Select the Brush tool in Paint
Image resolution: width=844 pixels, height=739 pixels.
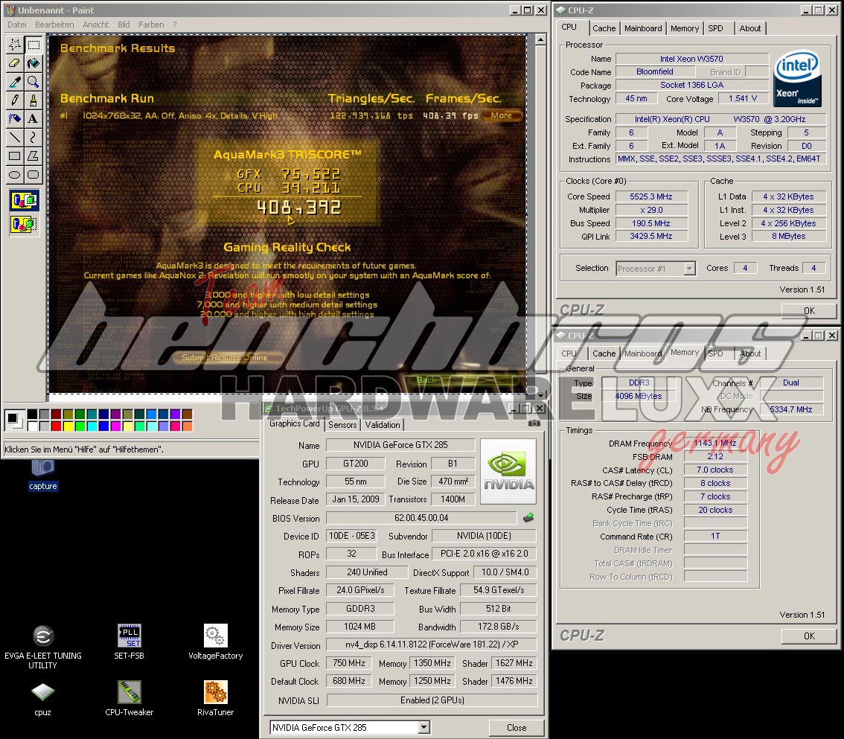click(x=33, y=100)
